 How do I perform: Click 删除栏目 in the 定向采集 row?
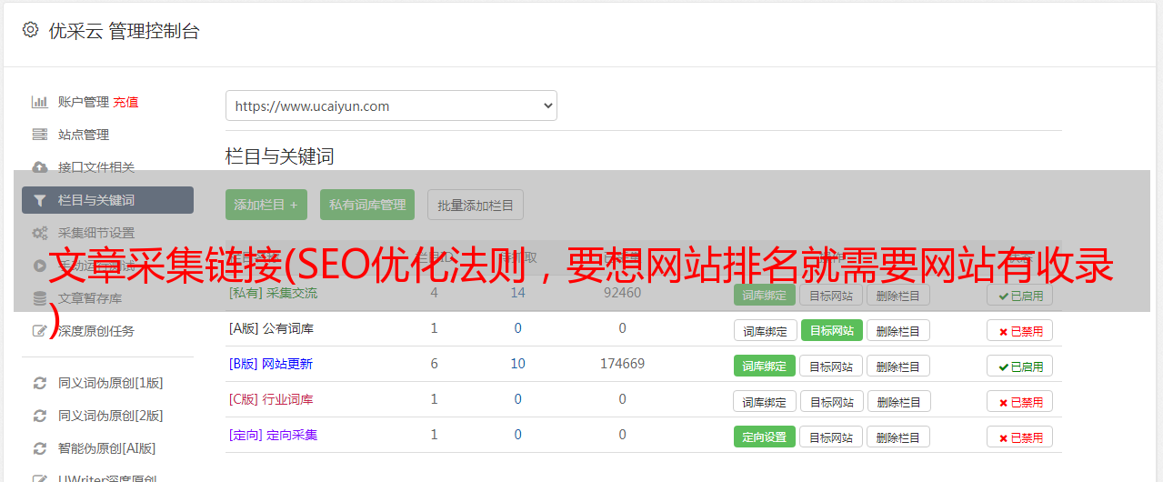898,437
